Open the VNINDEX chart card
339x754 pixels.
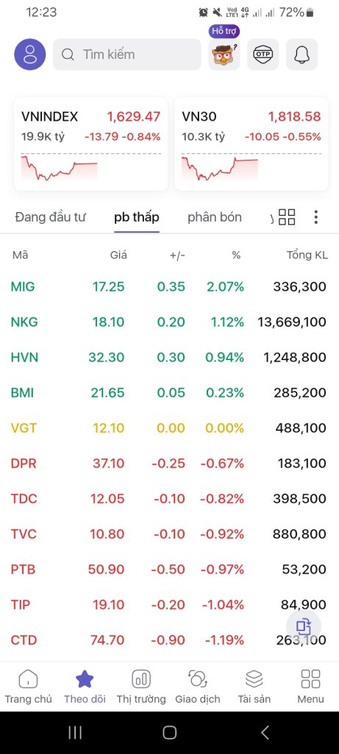click(90, 144)
